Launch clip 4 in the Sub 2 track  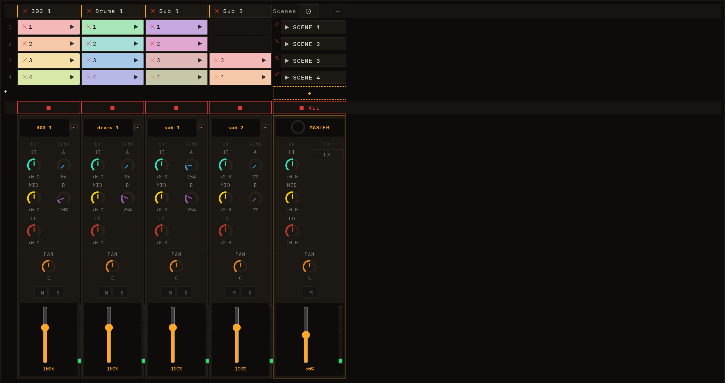coord(264,77)
